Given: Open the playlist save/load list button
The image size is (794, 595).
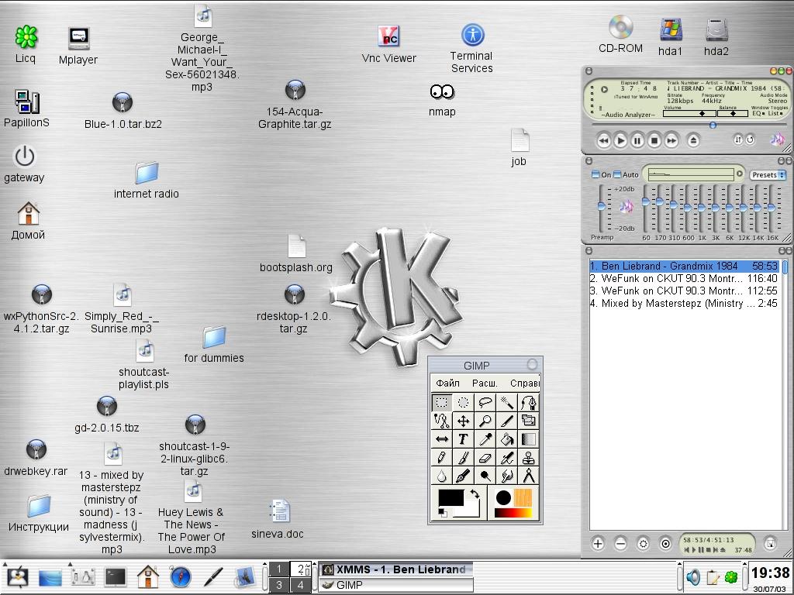Looking at the screenshot, I should click(770, 544).
